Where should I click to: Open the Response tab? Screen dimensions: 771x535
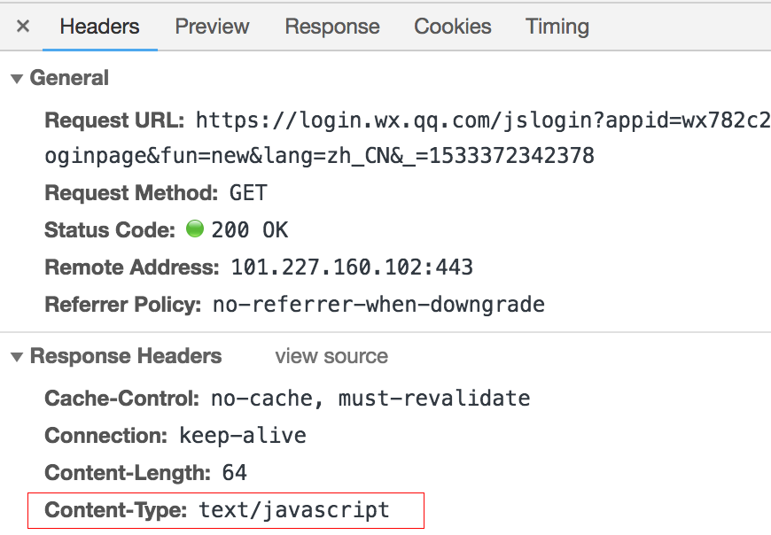click(331, 27)
